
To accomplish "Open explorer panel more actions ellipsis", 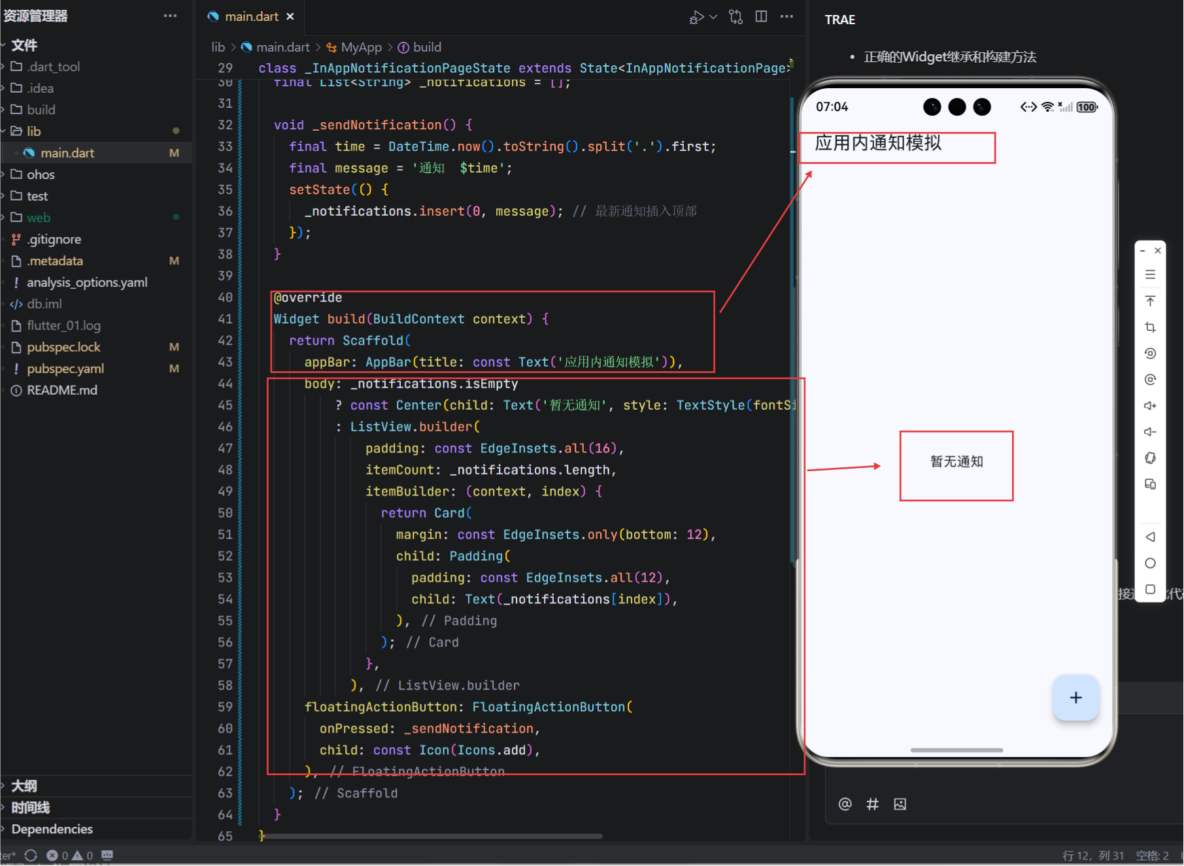I will click(x=170, y=16).
